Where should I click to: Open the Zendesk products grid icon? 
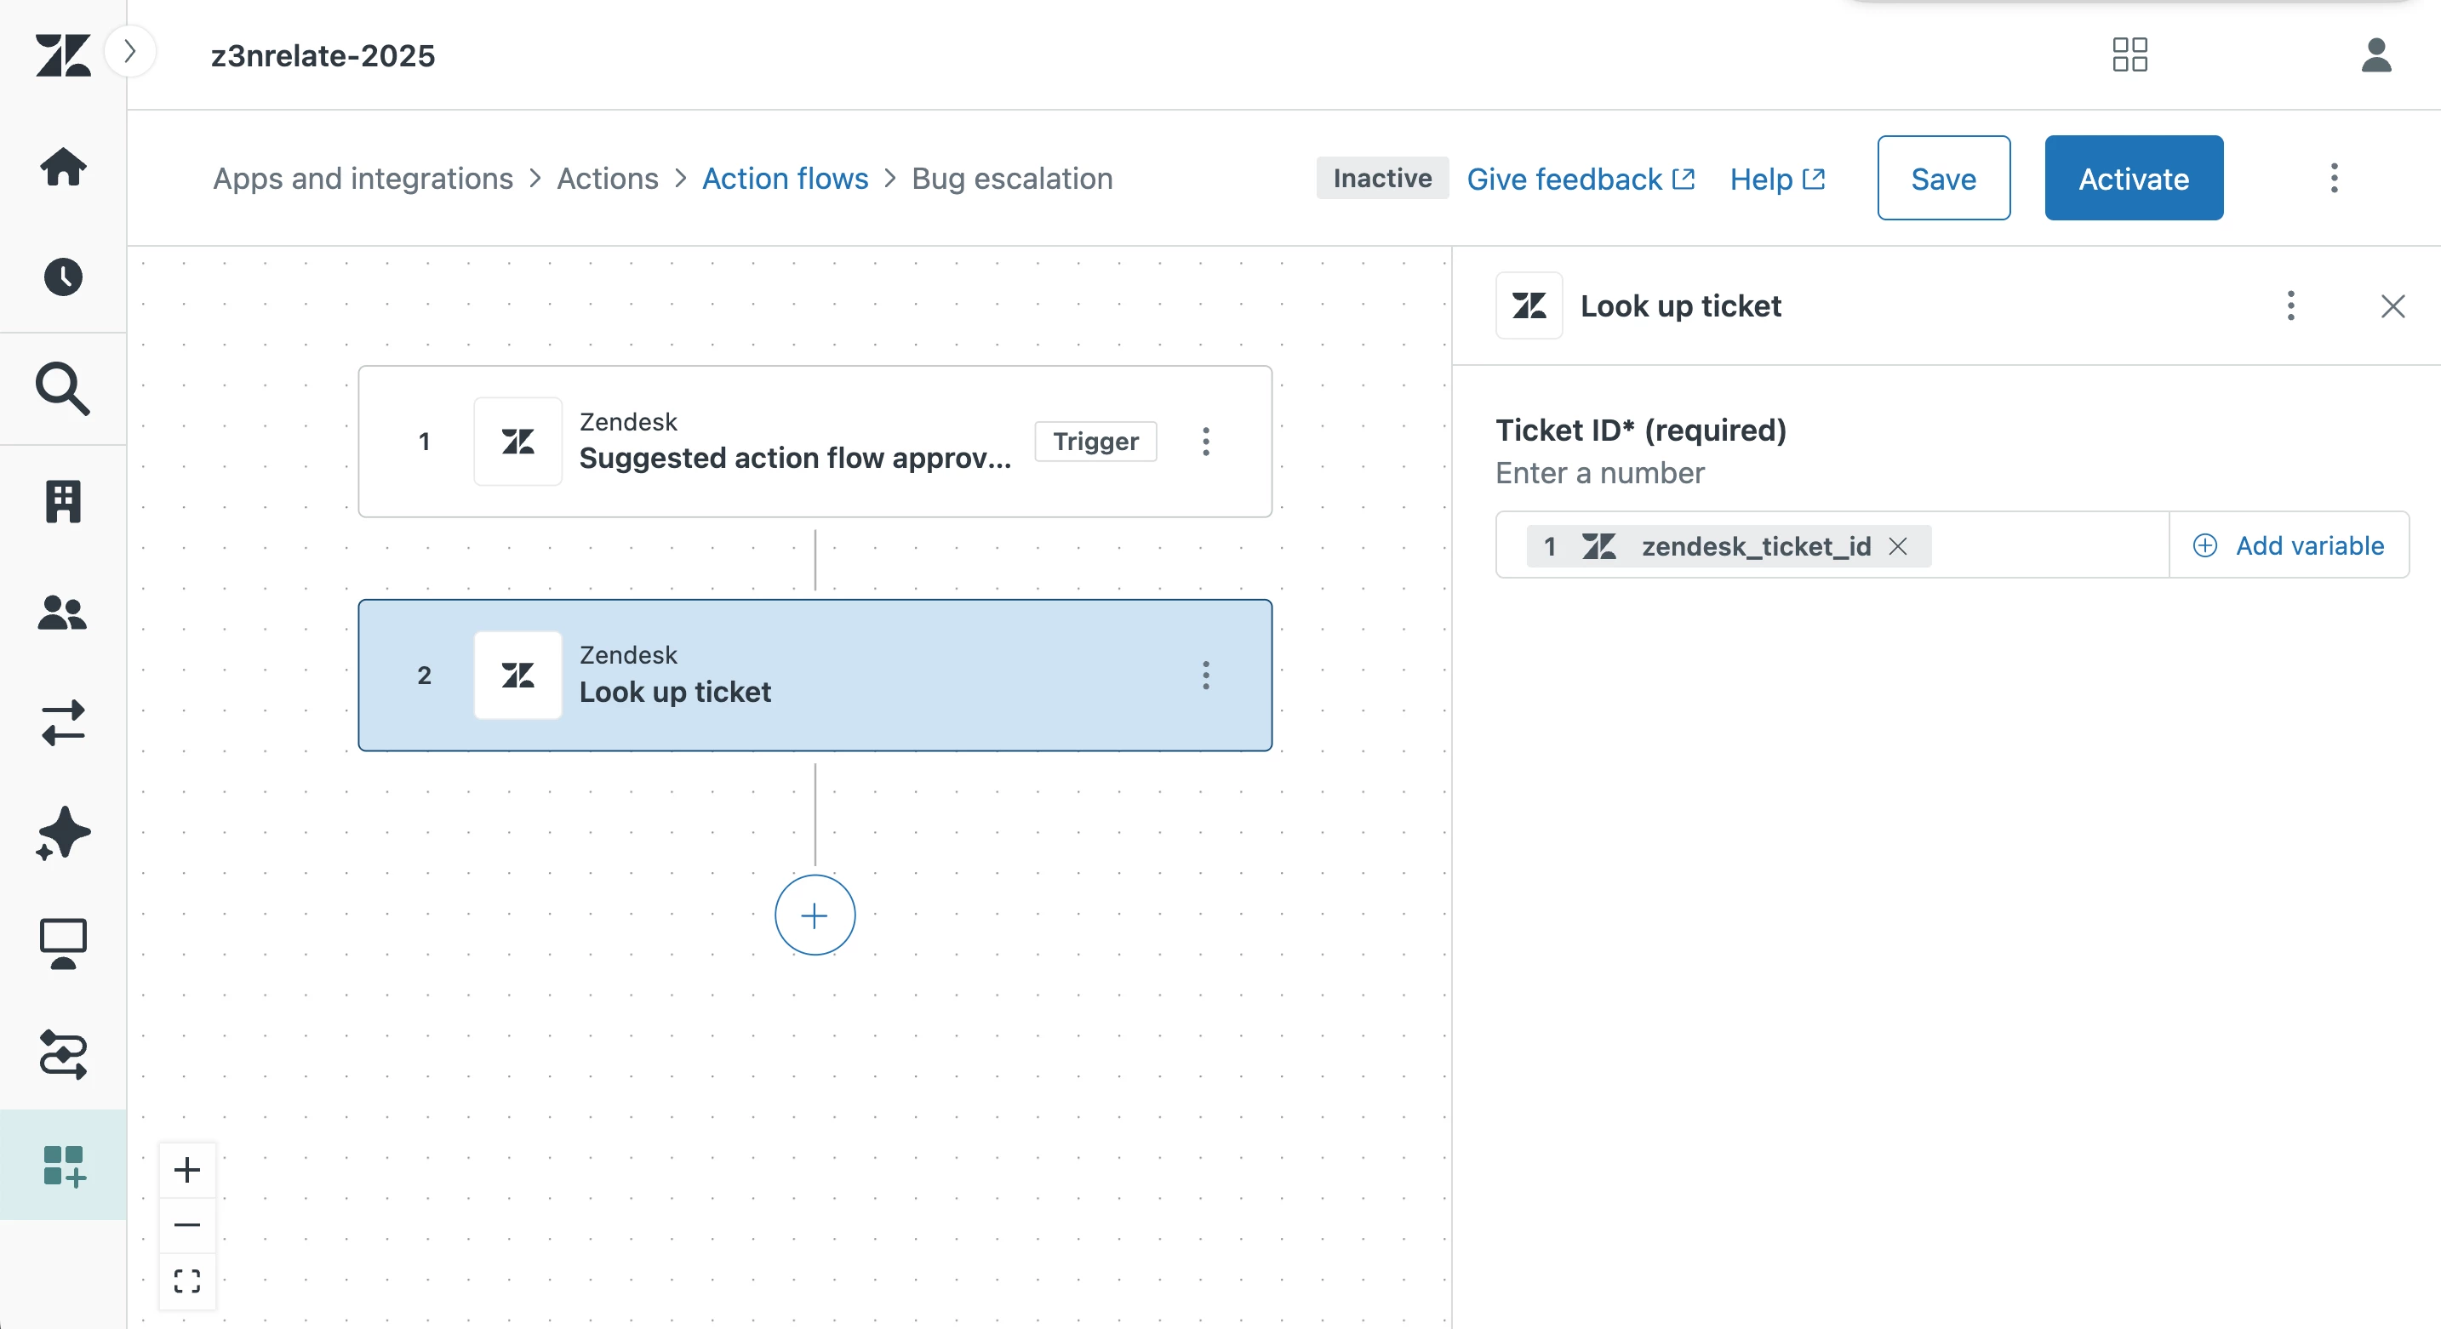coord(2129,55)
